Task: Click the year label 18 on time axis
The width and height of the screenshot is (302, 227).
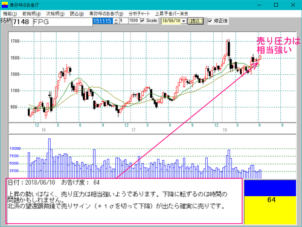Action: point(225,130)
